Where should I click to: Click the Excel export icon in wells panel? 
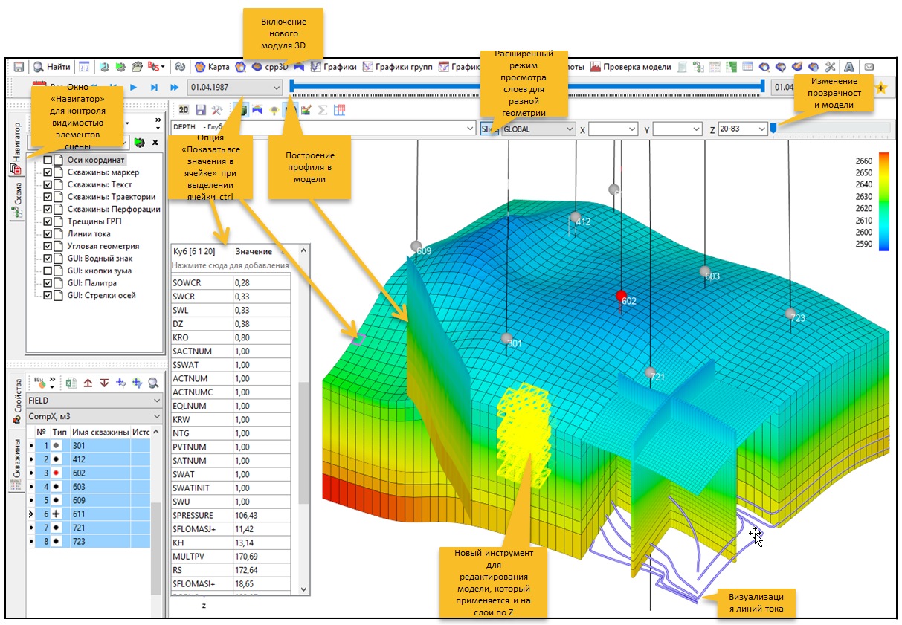pos(72,383)
